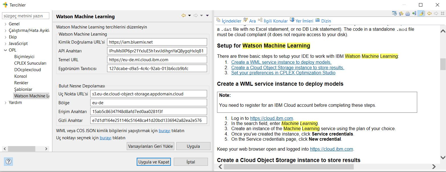Open Set your preferences in CPLEX link

point(283,73)
